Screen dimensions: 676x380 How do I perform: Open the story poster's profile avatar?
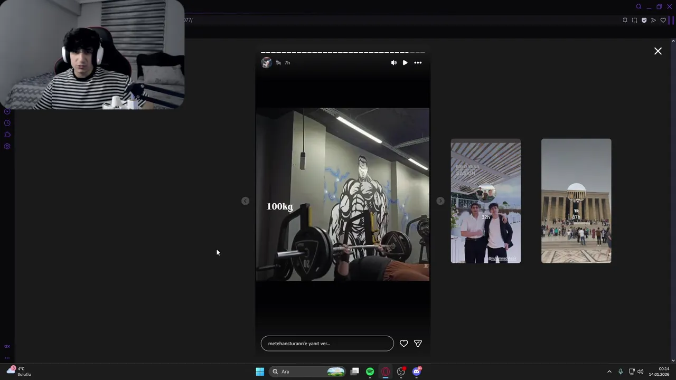coord(266,63)
